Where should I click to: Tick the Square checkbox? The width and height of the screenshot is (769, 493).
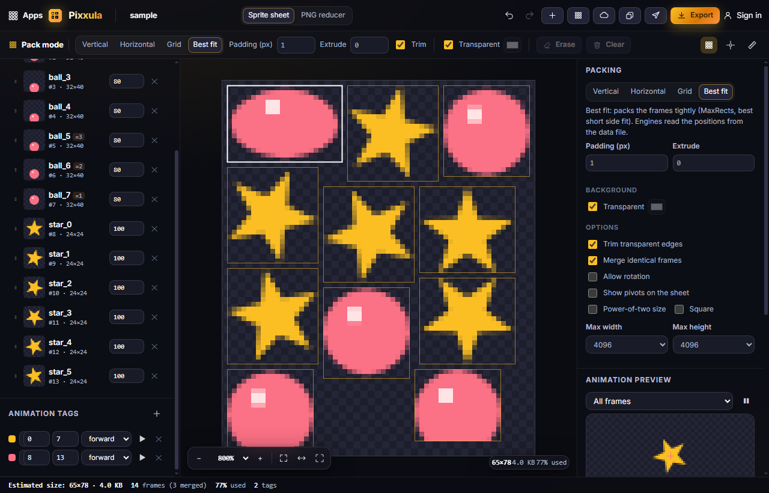coord(679,309)
